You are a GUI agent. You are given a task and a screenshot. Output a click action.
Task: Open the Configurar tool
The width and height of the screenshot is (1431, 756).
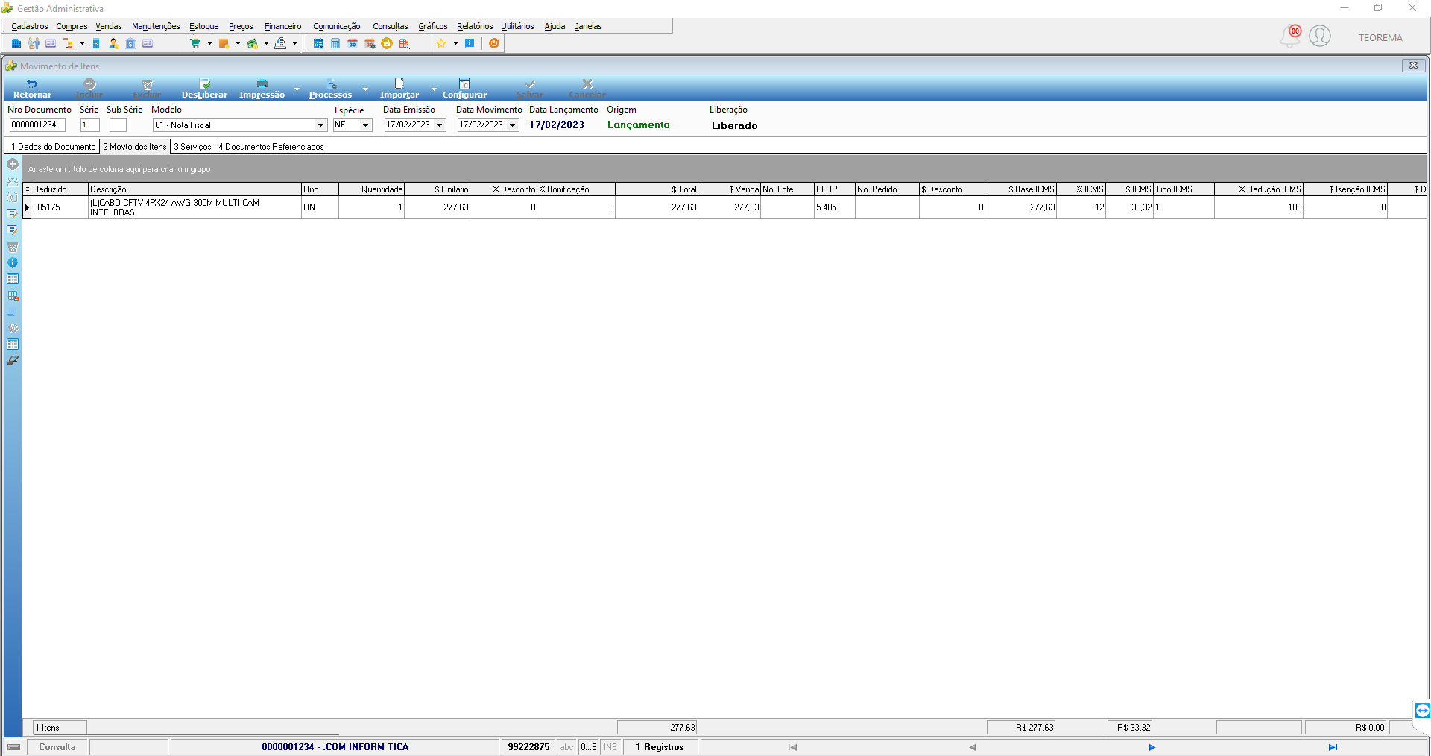tap(464, 89)
